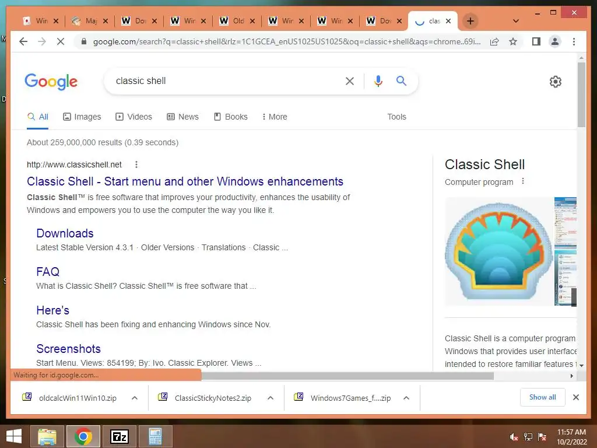Expand ClassicStickyNotes2.zip download options
Image resolution: width=597 pixels, height=448 pixels.
pyautogui.click(x=271, y=398)
